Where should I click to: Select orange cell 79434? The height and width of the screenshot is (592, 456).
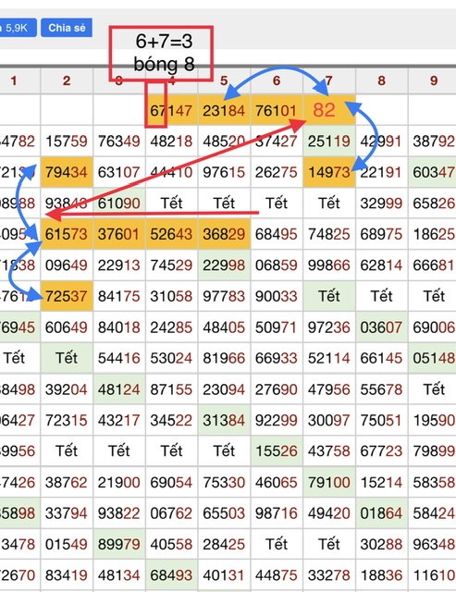click(x=67, y=172)
